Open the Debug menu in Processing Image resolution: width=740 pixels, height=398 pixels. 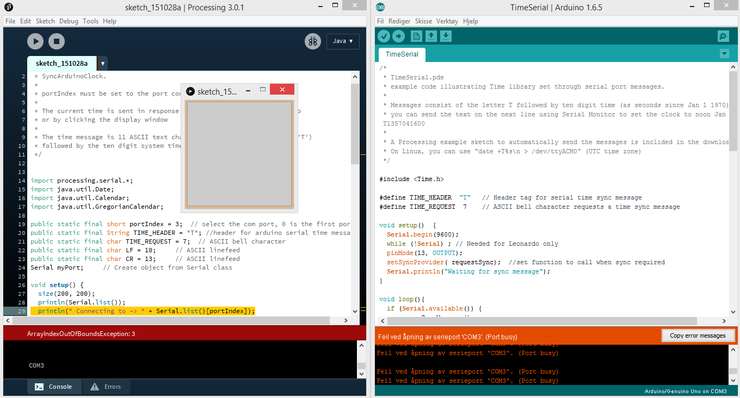point(69,21)
